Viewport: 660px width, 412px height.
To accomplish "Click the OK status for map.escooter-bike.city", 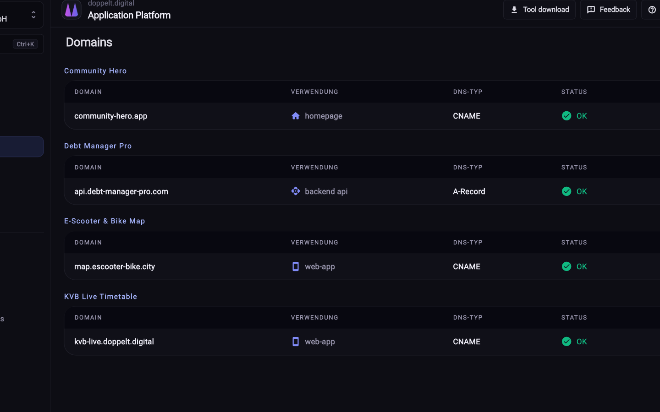I will pyautogui.click(x=582, y=266).
